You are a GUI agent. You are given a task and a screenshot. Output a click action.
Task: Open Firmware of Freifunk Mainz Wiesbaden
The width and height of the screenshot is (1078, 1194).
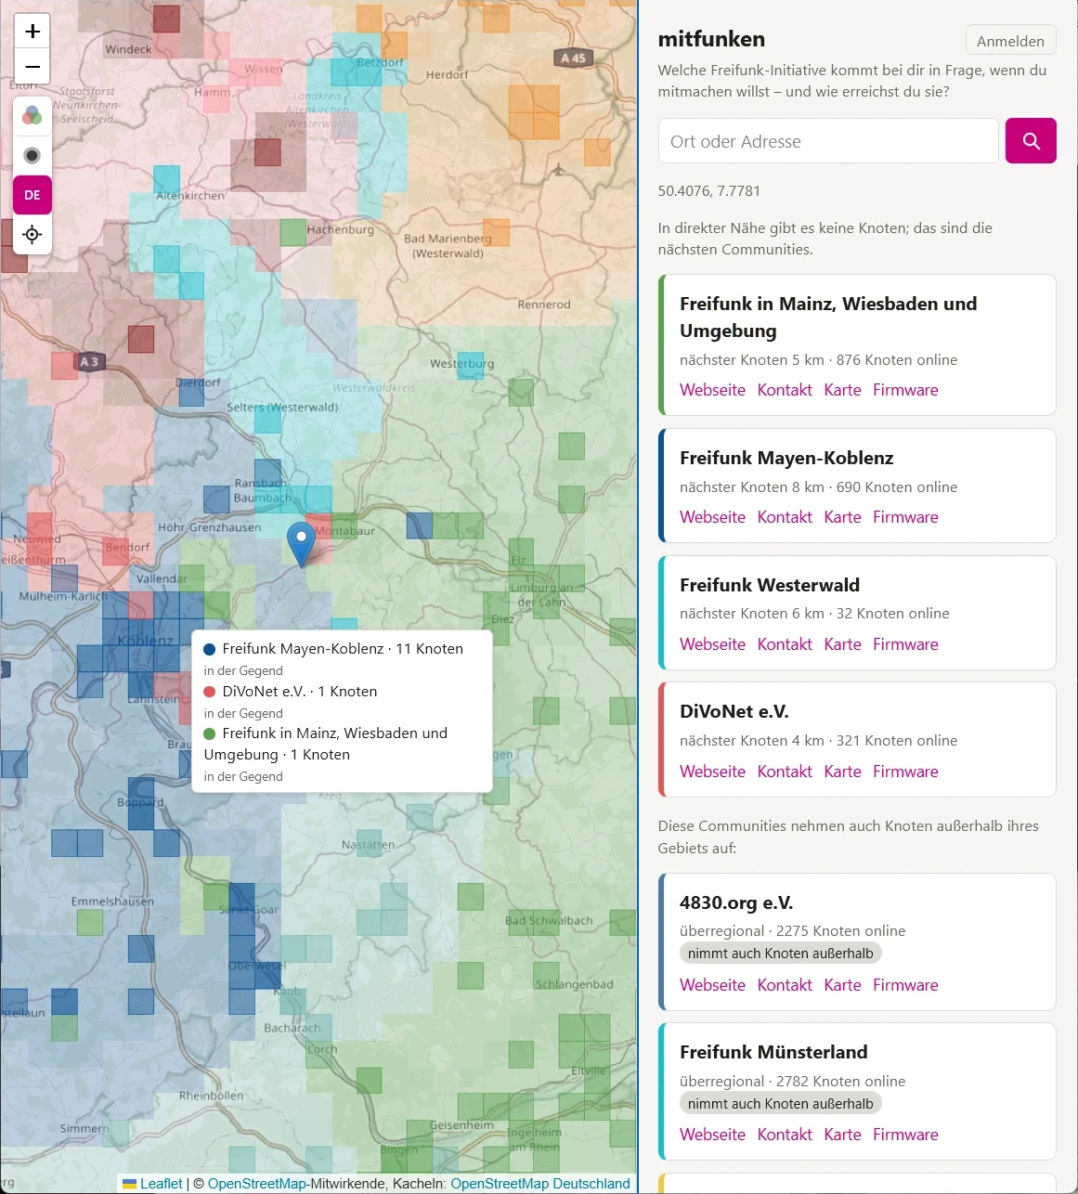[905, 390]
